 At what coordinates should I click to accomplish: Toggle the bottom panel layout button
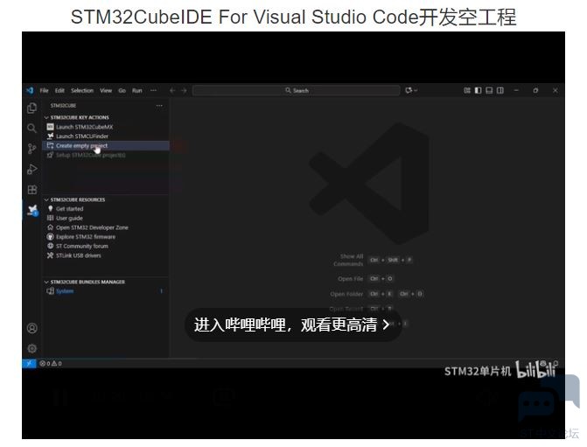tap(488, 90)
